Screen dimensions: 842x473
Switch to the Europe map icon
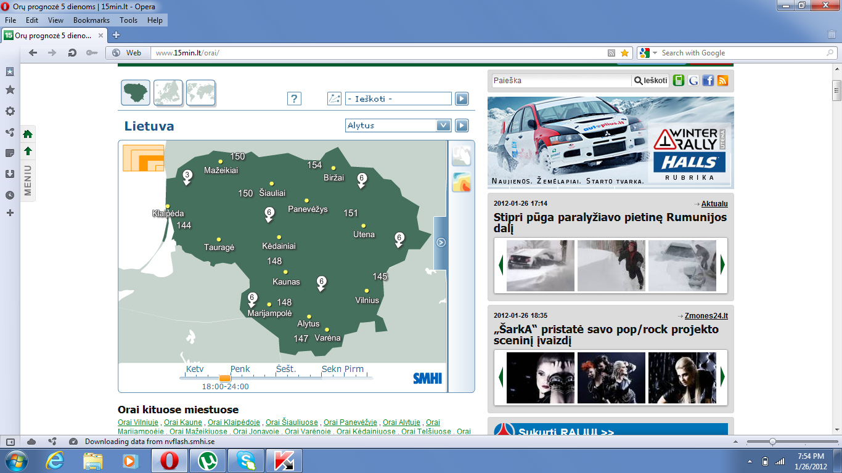pyautogui.click(x=168, y=93)
